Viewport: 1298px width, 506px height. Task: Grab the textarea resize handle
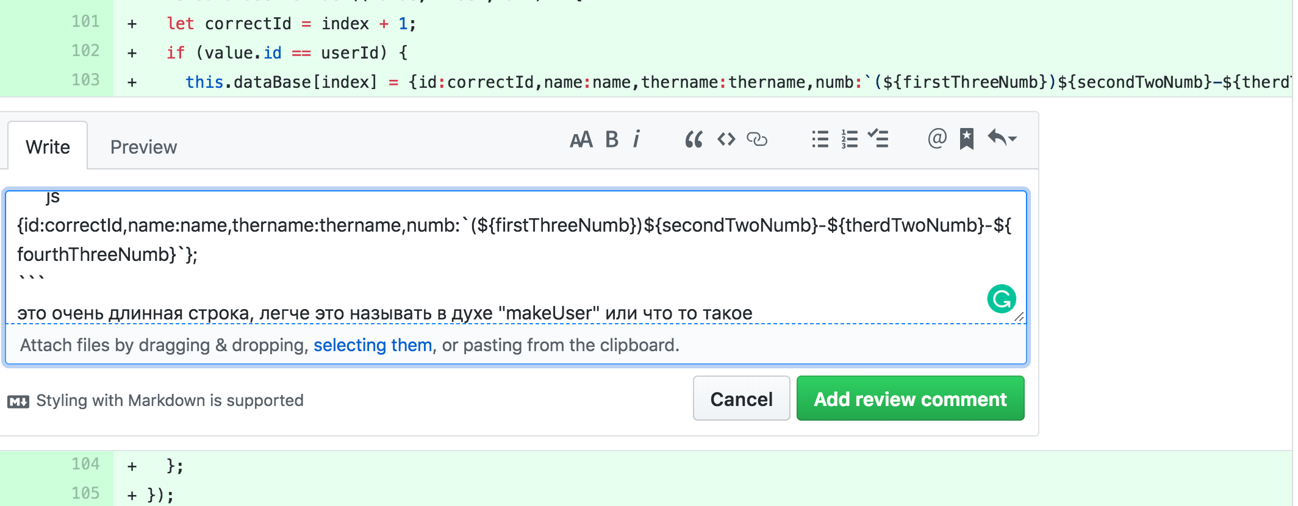1019,316
